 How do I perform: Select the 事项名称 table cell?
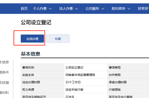tap(43, 67)
